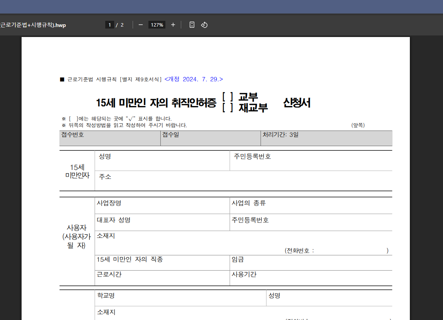443x320 pixels.
Task: Click the 접수번호 cell in the header row
Action: (110, 138)
